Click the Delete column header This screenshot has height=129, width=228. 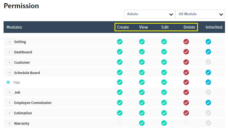coord(189,27)
